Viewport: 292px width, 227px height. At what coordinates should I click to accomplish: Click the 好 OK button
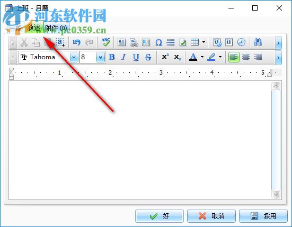coord(160,216)
